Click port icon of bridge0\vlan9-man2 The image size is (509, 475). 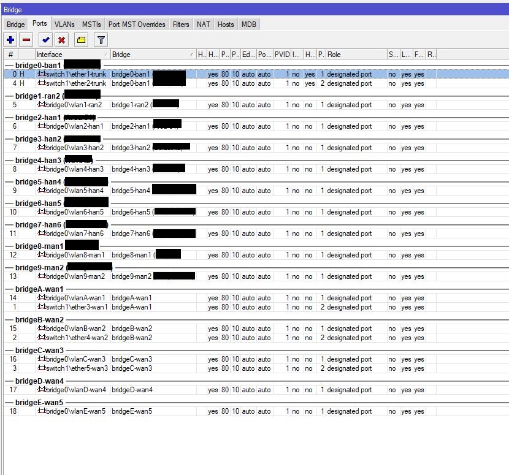point(42,276)
